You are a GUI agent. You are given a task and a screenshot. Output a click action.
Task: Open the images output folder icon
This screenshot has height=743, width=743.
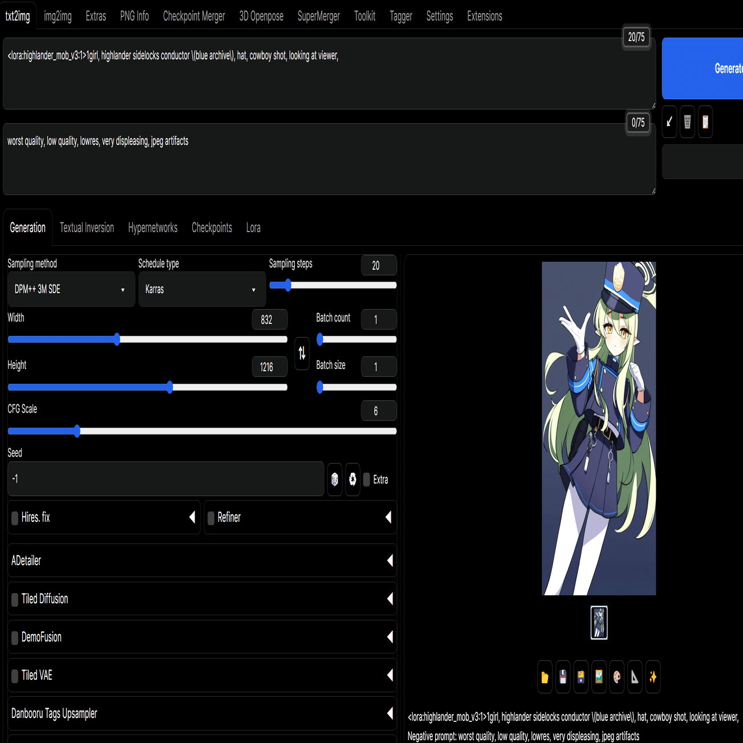point(545,677)
